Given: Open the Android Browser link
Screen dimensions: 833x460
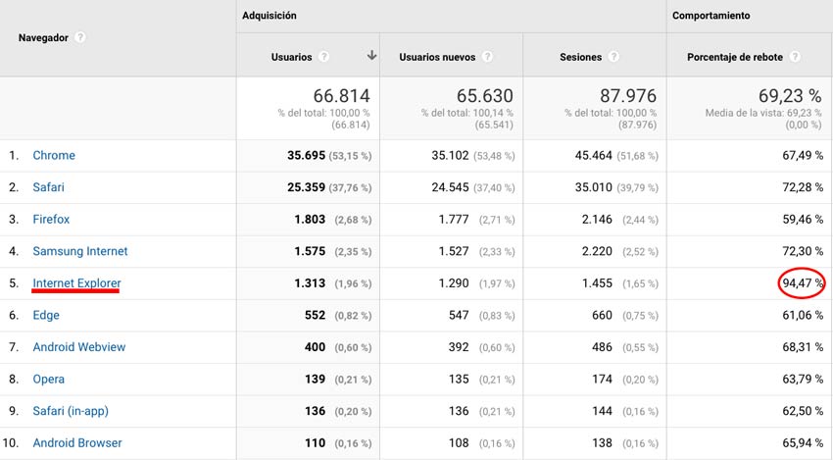Looking at the screenshot, I should pos(77,443).
